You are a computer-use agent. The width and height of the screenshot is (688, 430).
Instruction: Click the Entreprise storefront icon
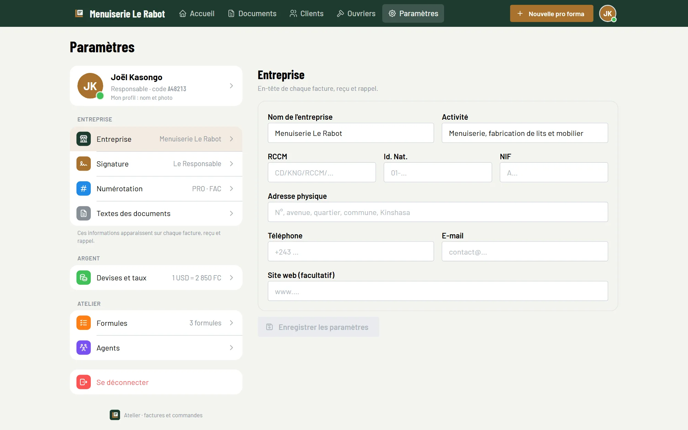[84, 139]
